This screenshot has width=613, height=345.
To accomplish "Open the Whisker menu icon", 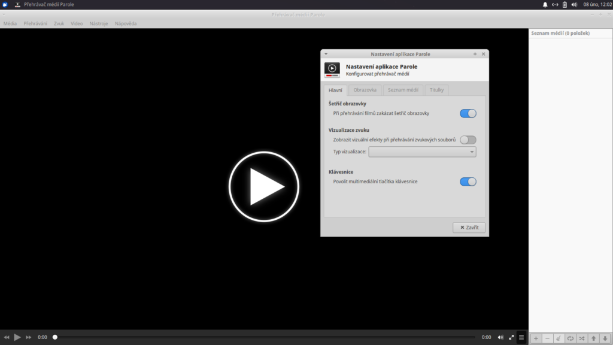I will [5, 5].
